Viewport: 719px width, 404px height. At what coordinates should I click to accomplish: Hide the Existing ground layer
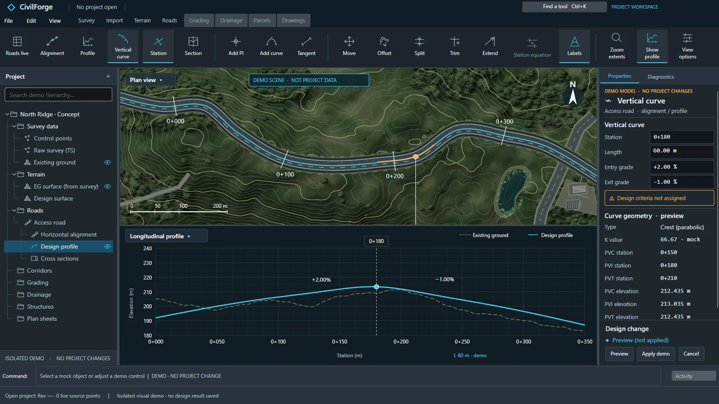108,162
